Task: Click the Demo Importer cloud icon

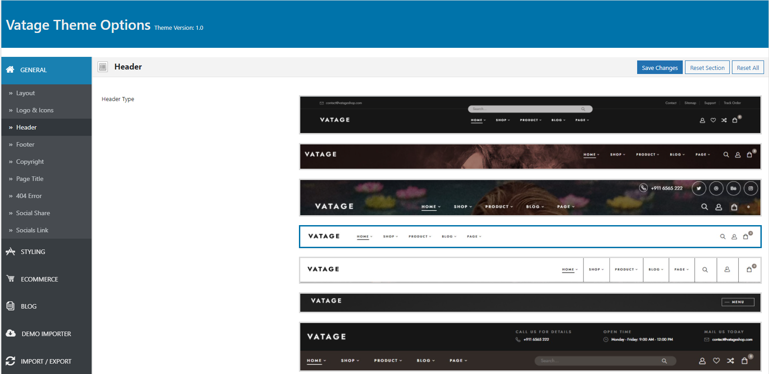Action: click(11, 333)
